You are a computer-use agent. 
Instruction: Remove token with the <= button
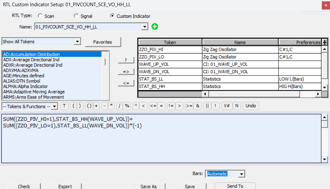[x=126, y=83]
